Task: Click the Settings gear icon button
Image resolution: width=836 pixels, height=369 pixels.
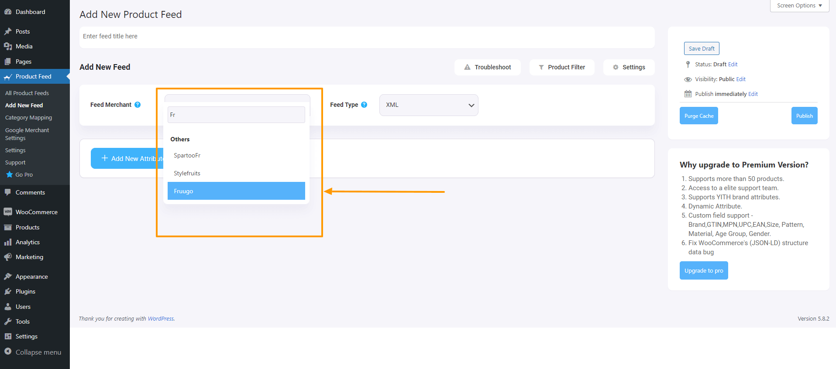Action: (x=616, y=67)
